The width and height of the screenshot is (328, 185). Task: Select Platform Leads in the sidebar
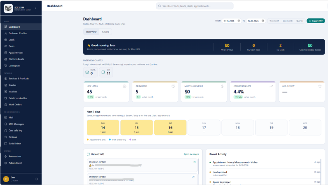(21, 59)
